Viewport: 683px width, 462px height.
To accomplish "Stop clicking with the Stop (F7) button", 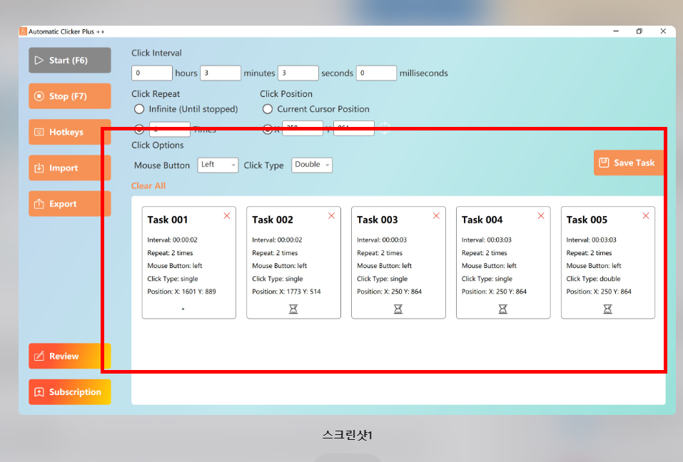I will point(70,96).
